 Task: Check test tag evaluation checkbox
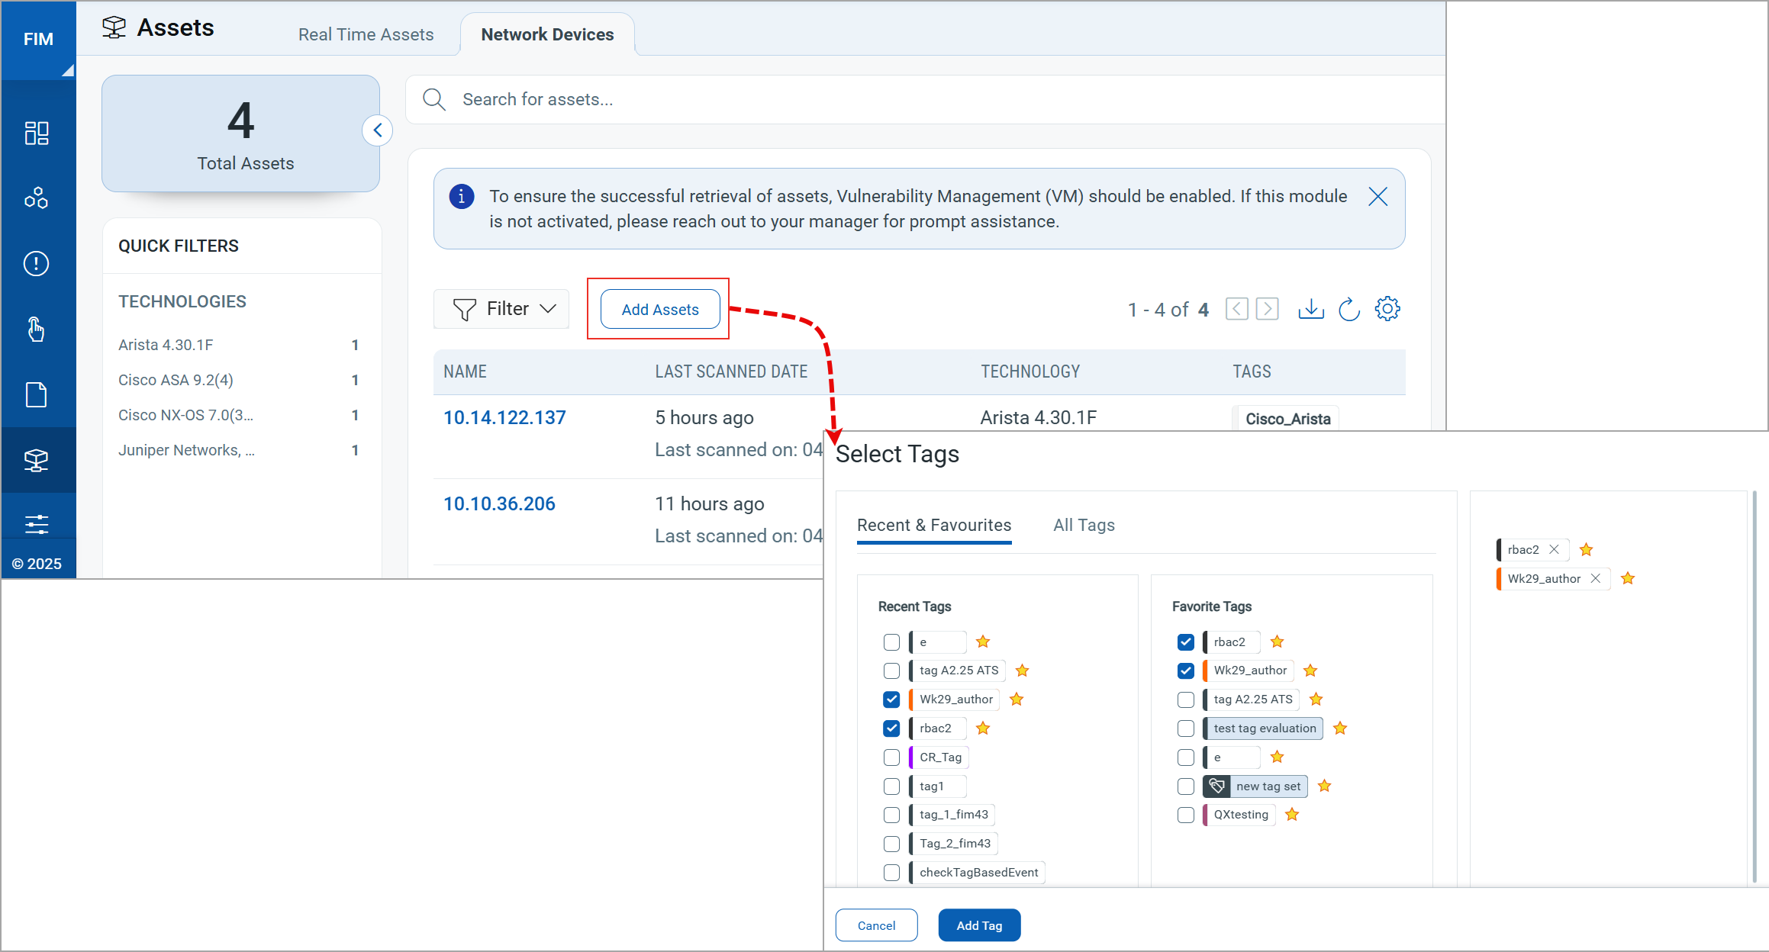click(x=1186, y=728)
